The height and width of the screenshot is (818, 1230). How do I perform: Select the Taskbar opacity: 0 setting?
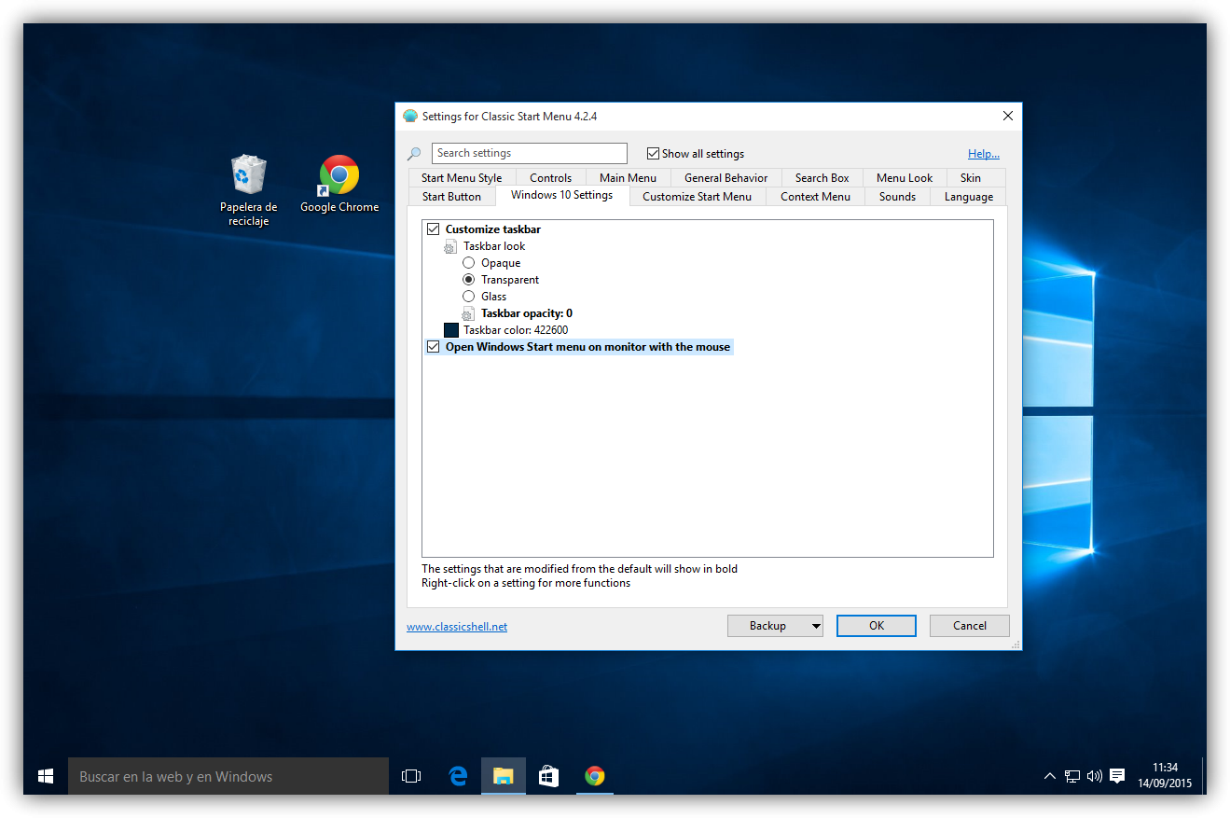coord(527,313)
